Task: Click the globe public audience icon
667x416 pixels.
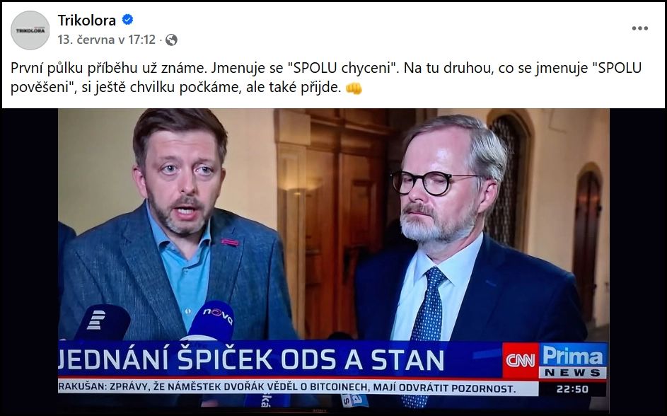Action: (x=171, y=40)
